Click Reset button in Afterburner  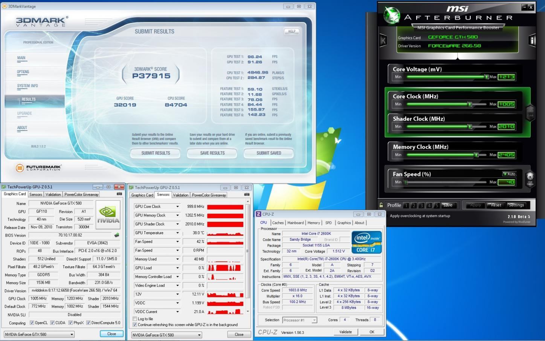[x=496, y=205]
